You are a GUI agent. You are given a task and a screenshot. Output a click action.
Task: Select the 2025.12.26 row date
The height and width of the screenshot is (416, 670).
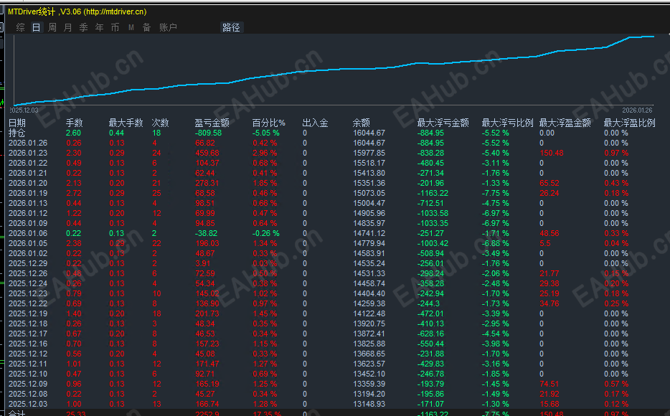28,273
